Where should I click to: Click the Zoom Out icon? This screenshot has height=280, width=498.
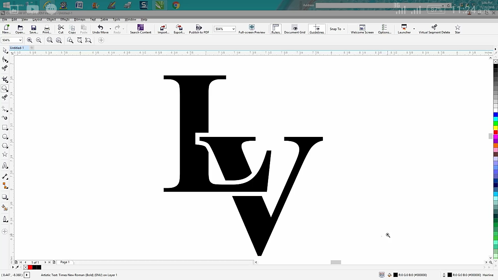pyautogui.click(x=39, y=40)
